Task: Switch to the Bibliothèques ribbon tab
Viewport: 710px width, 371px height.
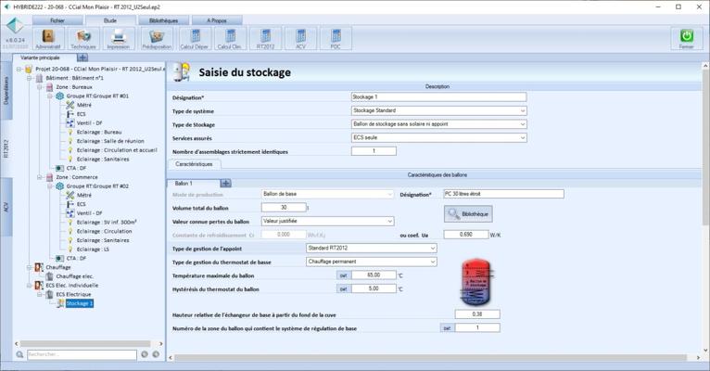Action: point(163,19)
